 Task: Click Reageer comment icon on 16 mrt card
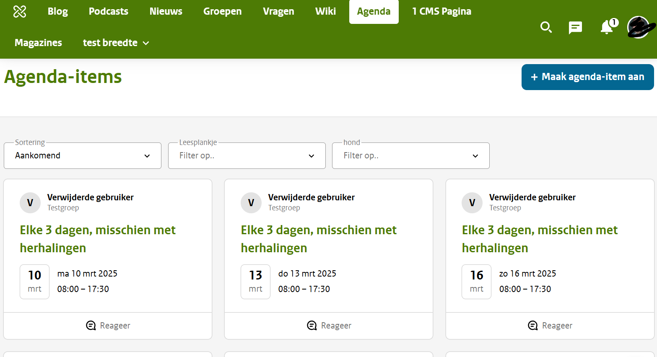pos(533,326)
